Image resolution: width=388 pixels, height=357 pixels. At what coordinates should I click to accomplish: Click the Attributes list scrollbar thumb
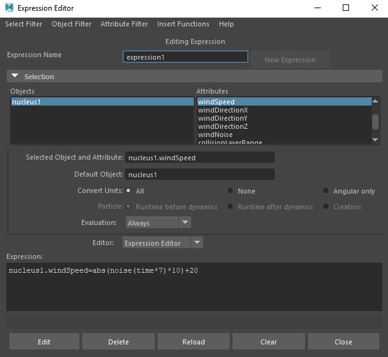click(375, 122)
